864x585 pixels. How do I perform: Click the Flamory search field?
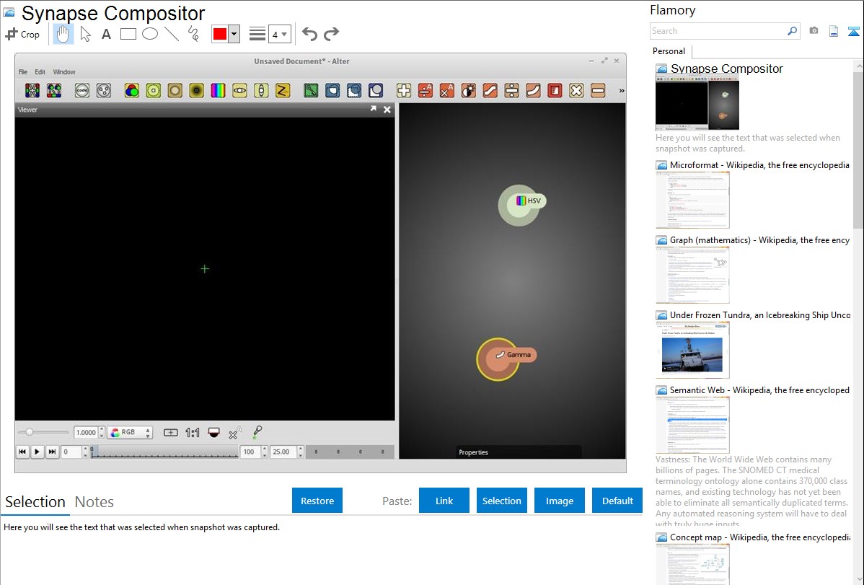[x=718, y=31]
